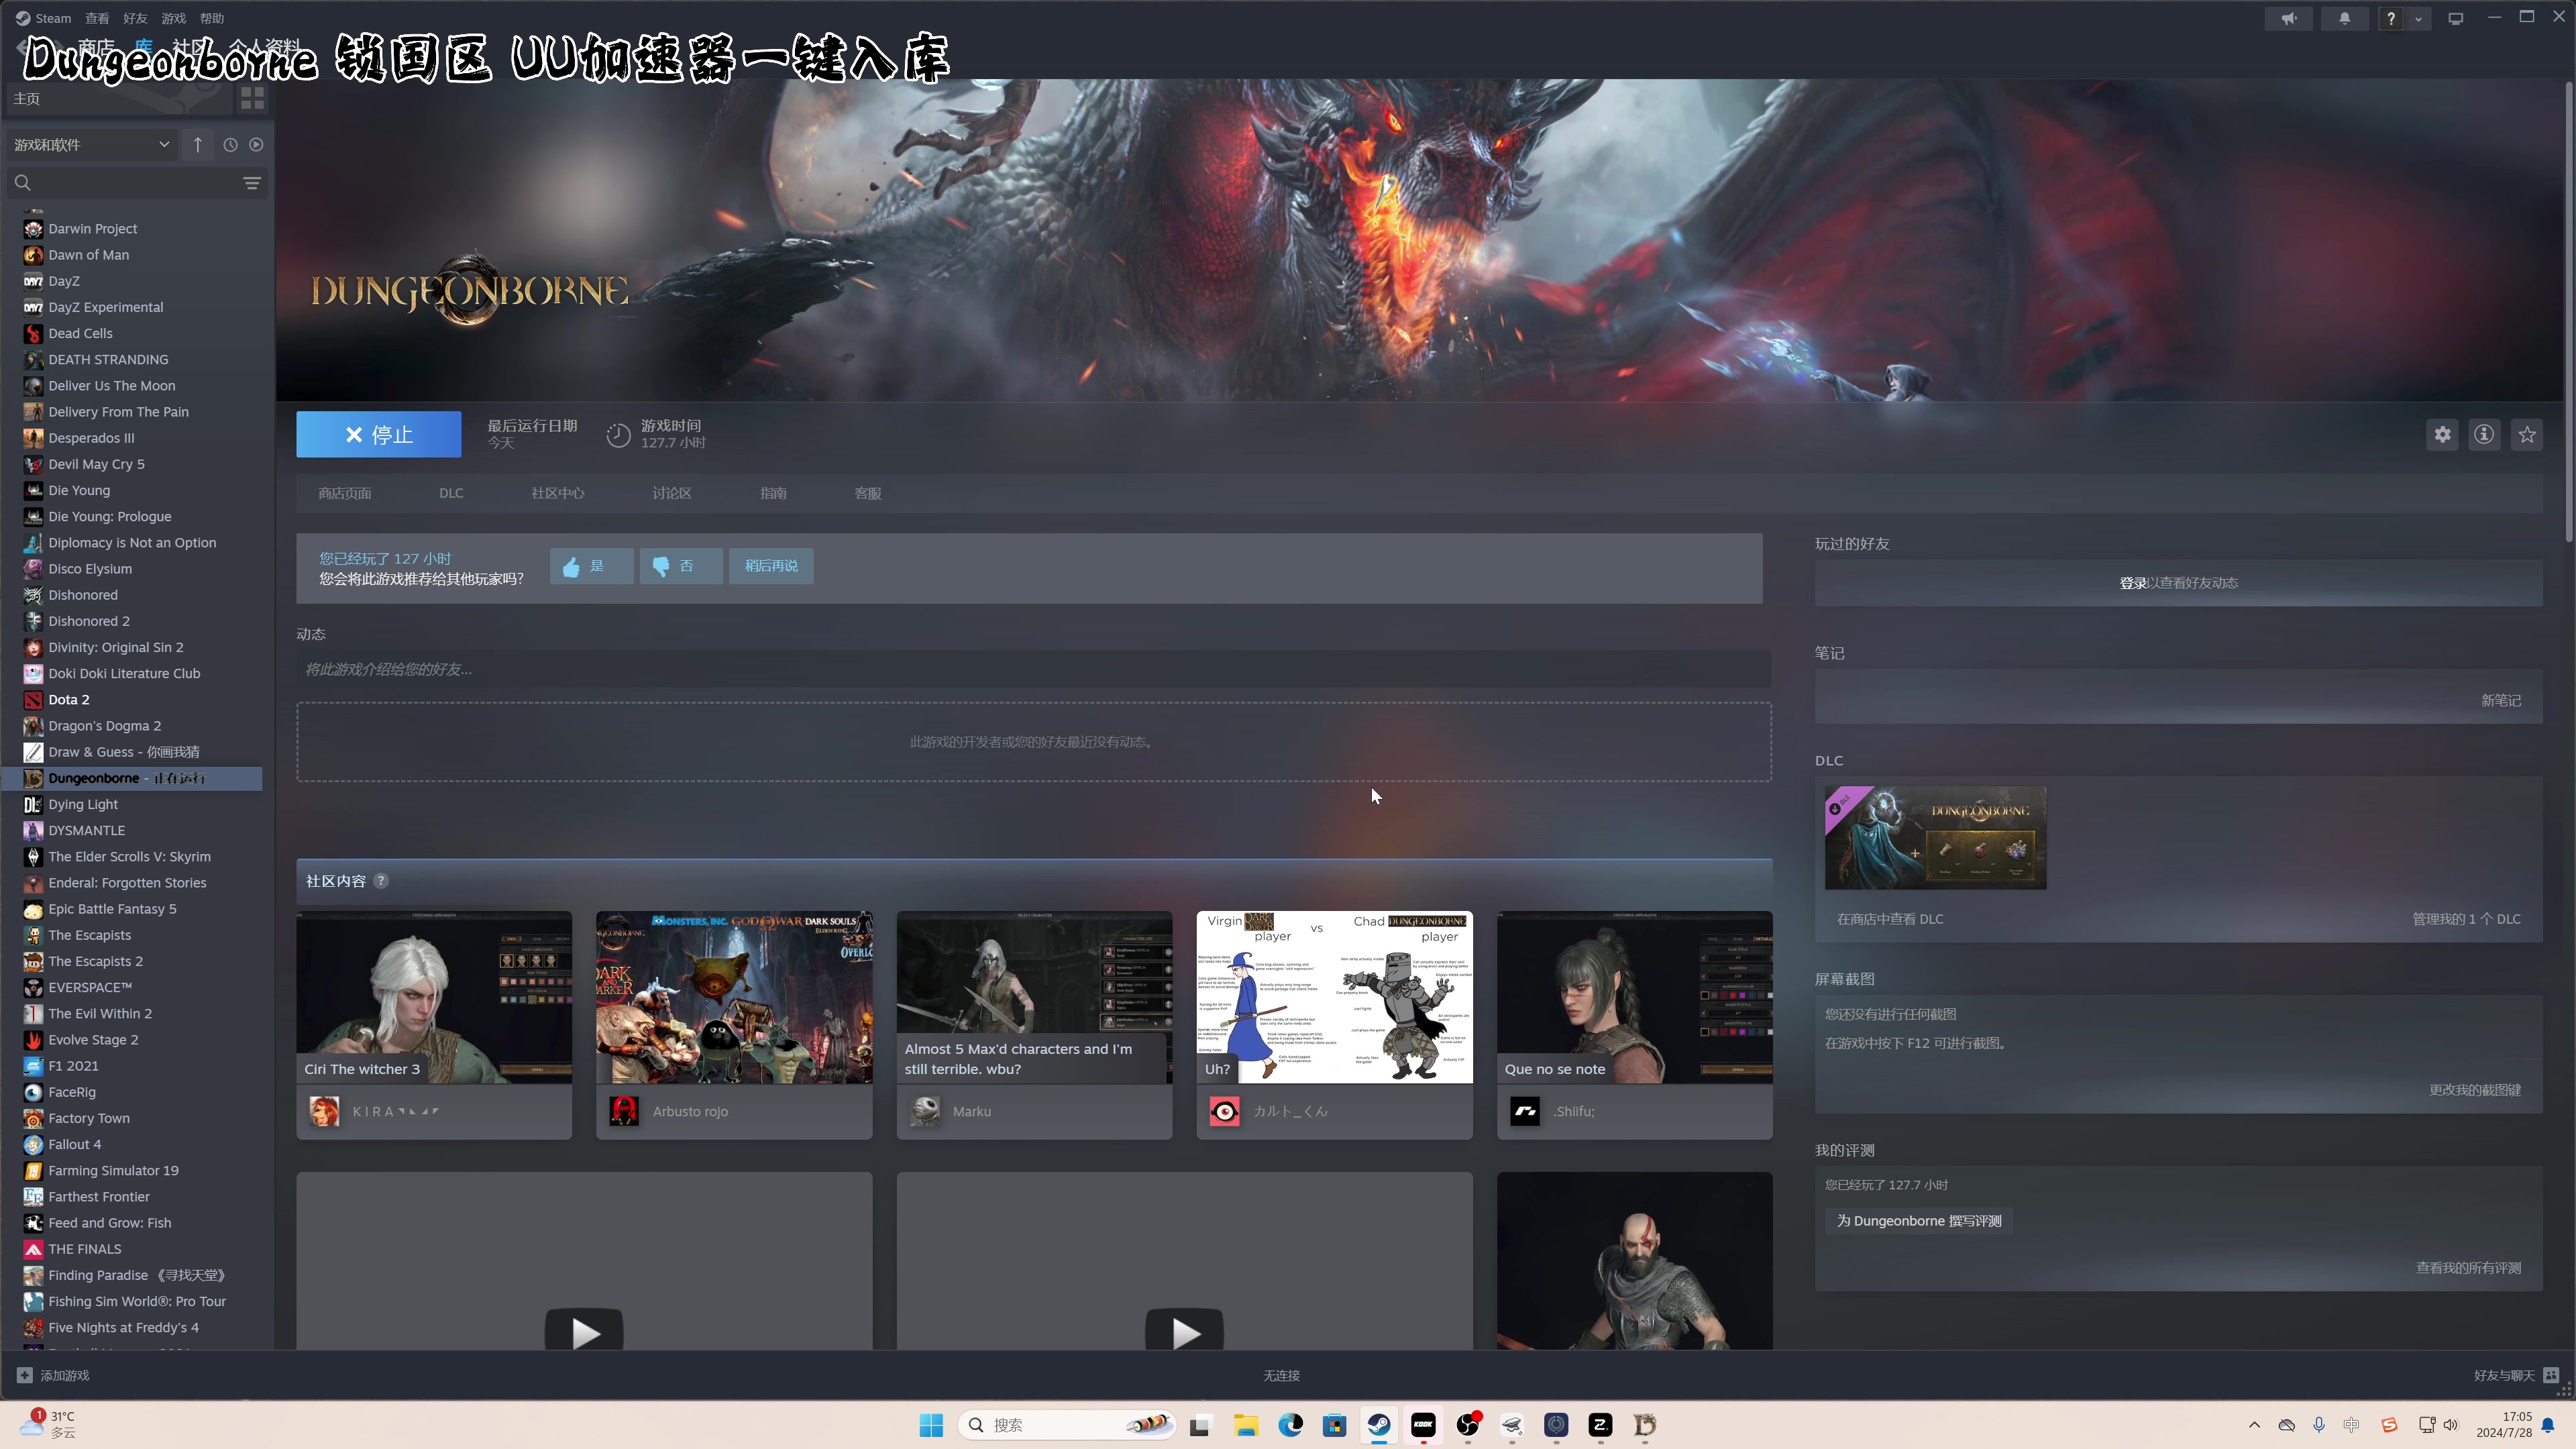2576x1449 pixels.
Task: Open the DLC tab
Action: (x=451, y=493)
